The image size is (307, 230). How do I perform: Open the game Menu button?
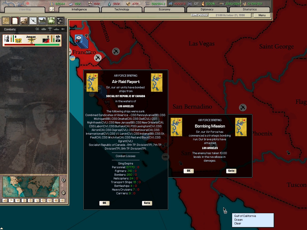[x=262, y=15]
